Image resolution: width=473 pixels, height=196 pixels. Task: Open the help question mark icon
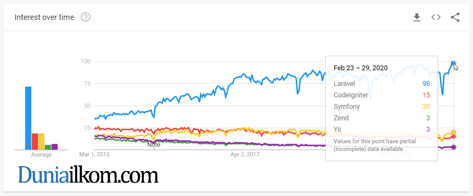pyautogui.click(x=86, y=17)
